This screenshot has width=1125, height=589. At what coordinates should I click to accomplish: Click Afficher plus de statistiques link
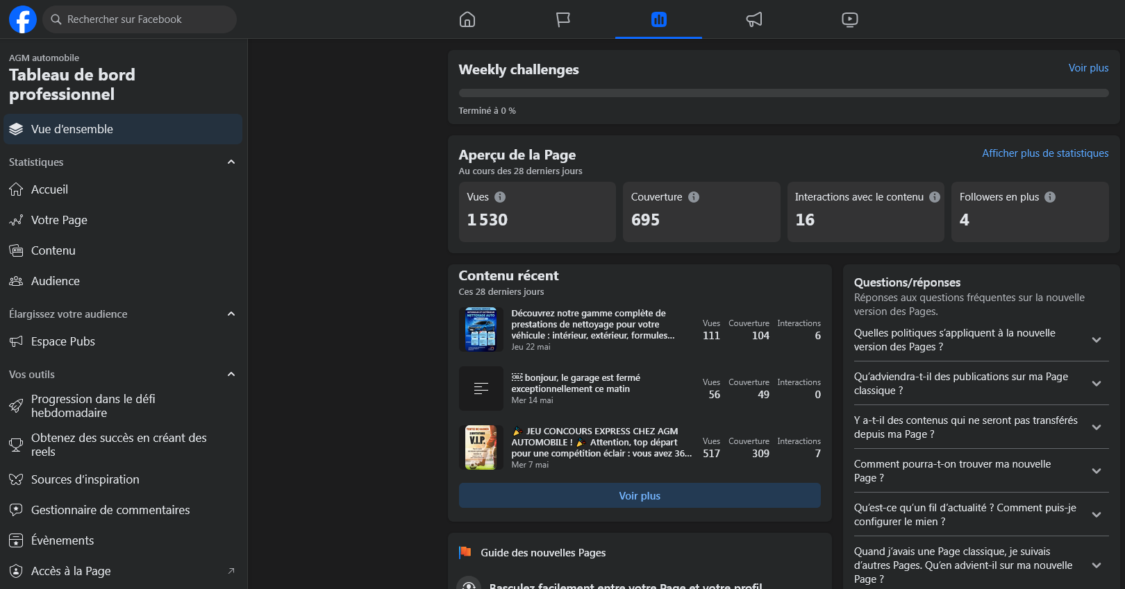[1045, 153]
